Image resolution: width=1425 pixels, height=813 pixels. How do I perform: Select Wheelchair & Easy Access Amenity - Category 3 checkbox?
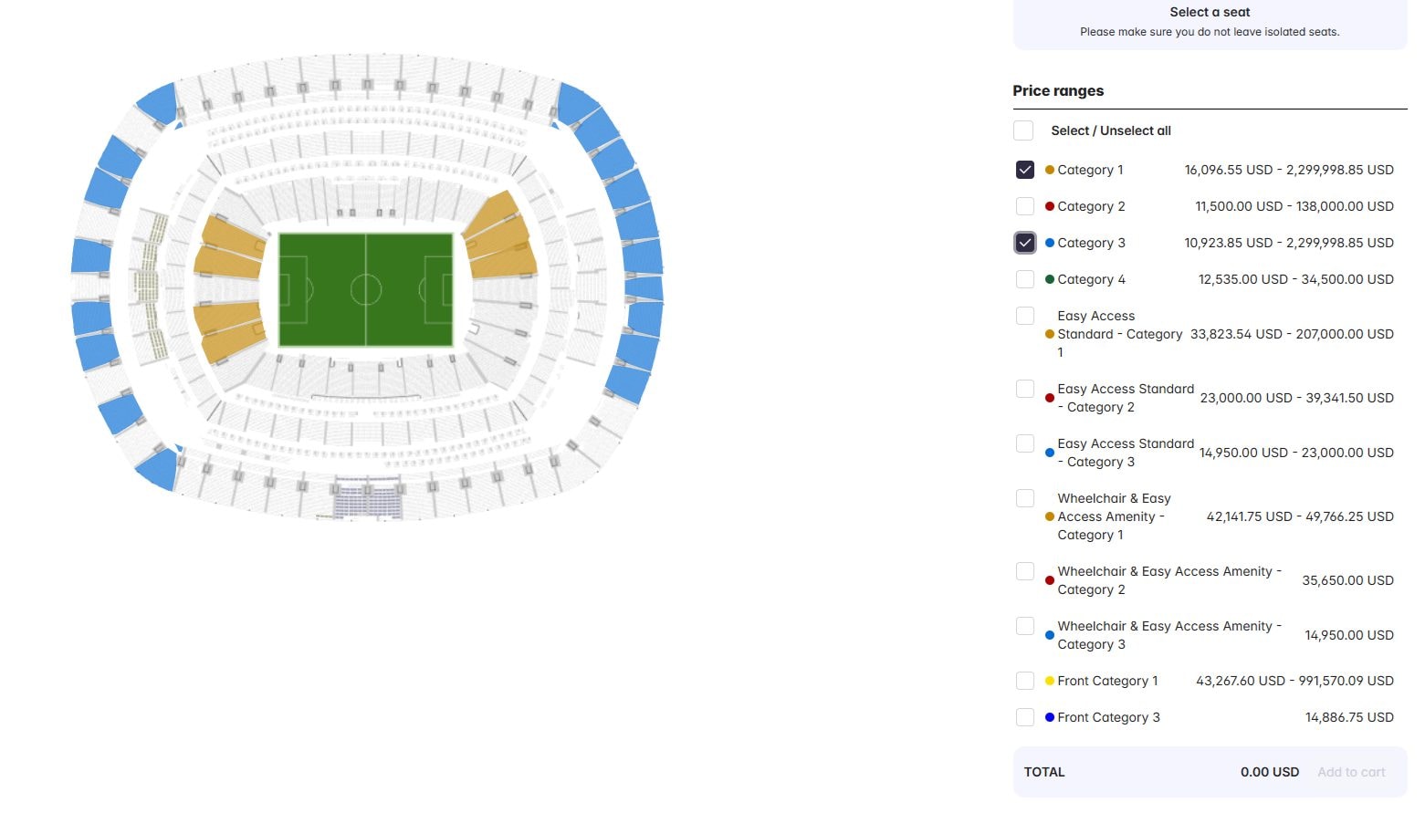pyautogui.click(x=1024, y=626)
